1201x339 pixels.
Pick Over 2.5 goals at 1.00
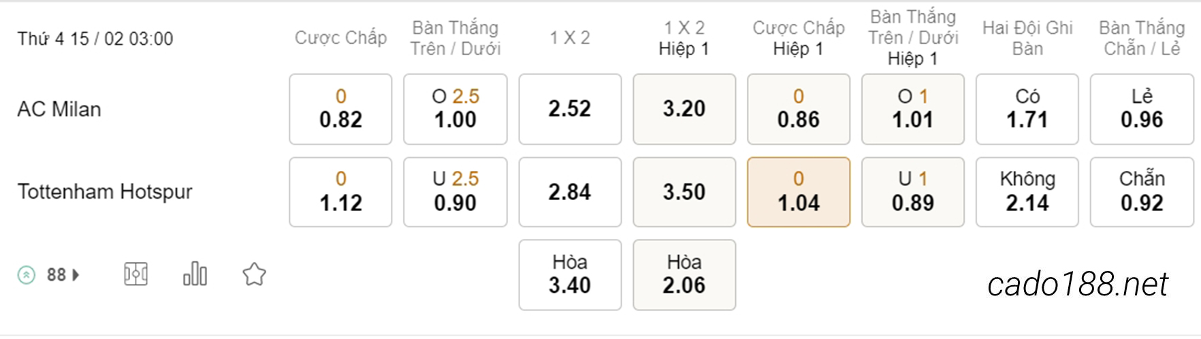click(455, 109)
